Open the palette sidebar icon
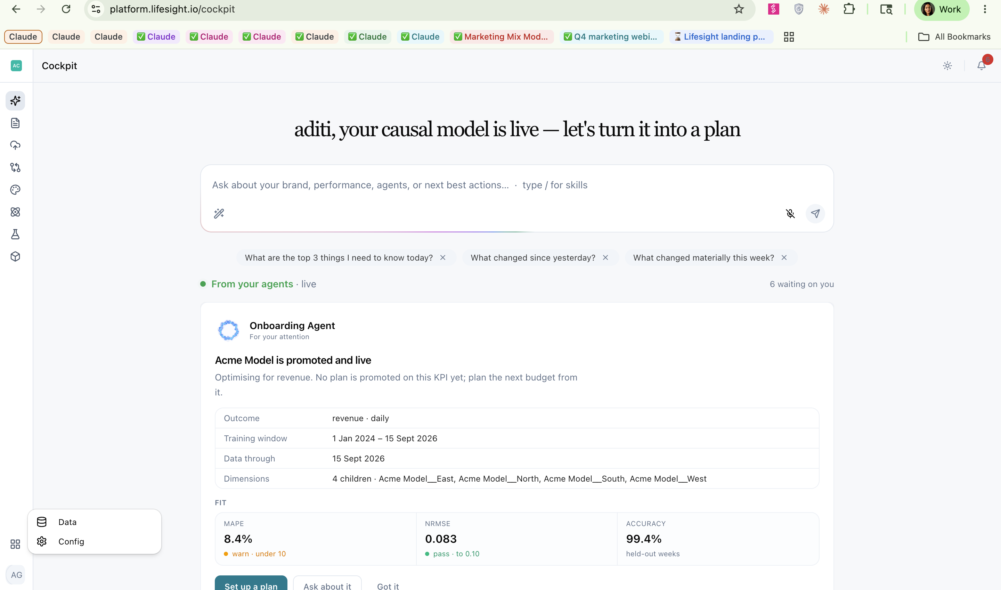 coord(16,190)
